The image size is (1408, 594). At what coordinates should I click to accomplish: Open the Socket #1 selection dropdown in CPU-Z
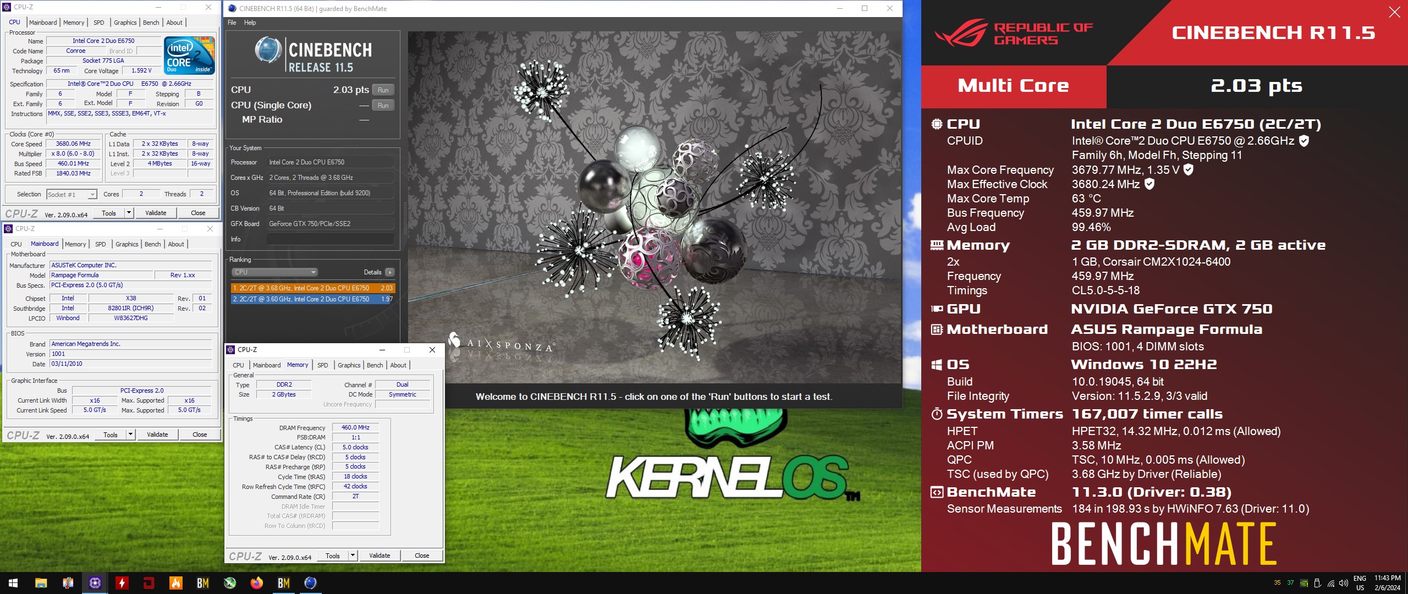point(71,194)
